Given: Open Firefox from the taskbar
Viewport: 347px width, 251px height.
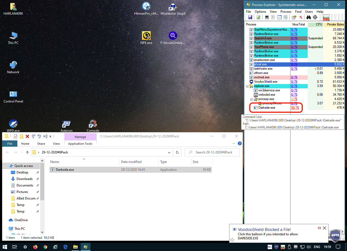Looking at the screenshot, I should pos(35,247).
